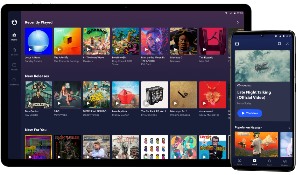Open artist Imagine Dragons
The image size is (296, 175).
coord(180,115)
